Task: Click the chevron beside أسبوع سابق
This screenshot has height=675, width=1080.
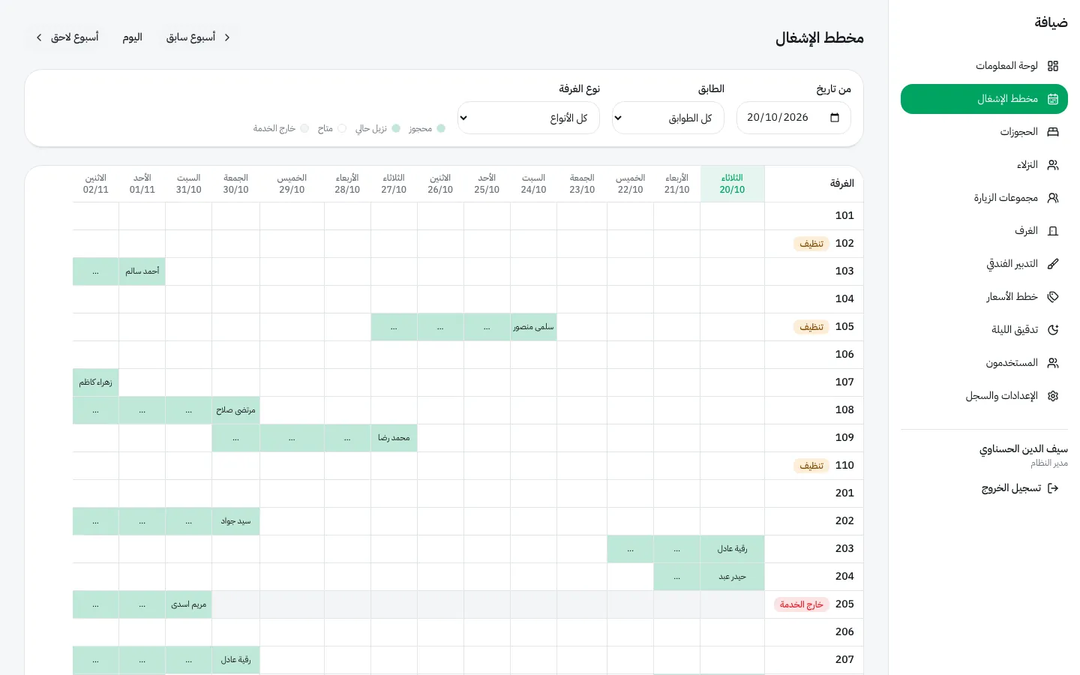Action: pos(227,37)
